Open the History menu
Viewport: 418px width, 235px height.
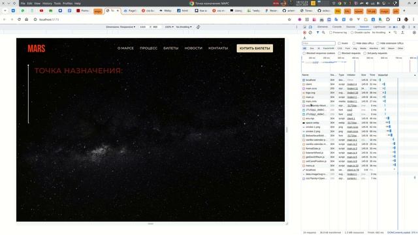point(47,3)
